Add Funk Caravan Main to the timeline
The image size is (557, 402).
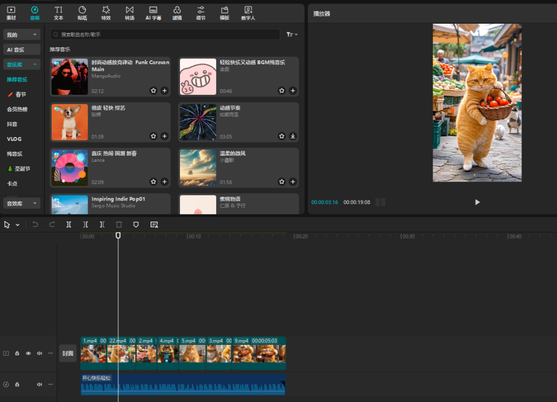pyautogui.click(x=165, y=91)
